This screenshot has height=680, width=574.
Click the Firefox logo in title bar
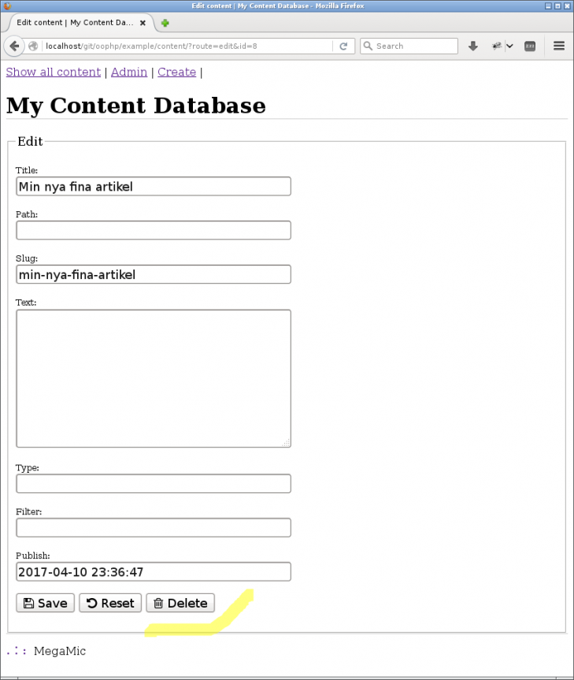click(7, 6)
